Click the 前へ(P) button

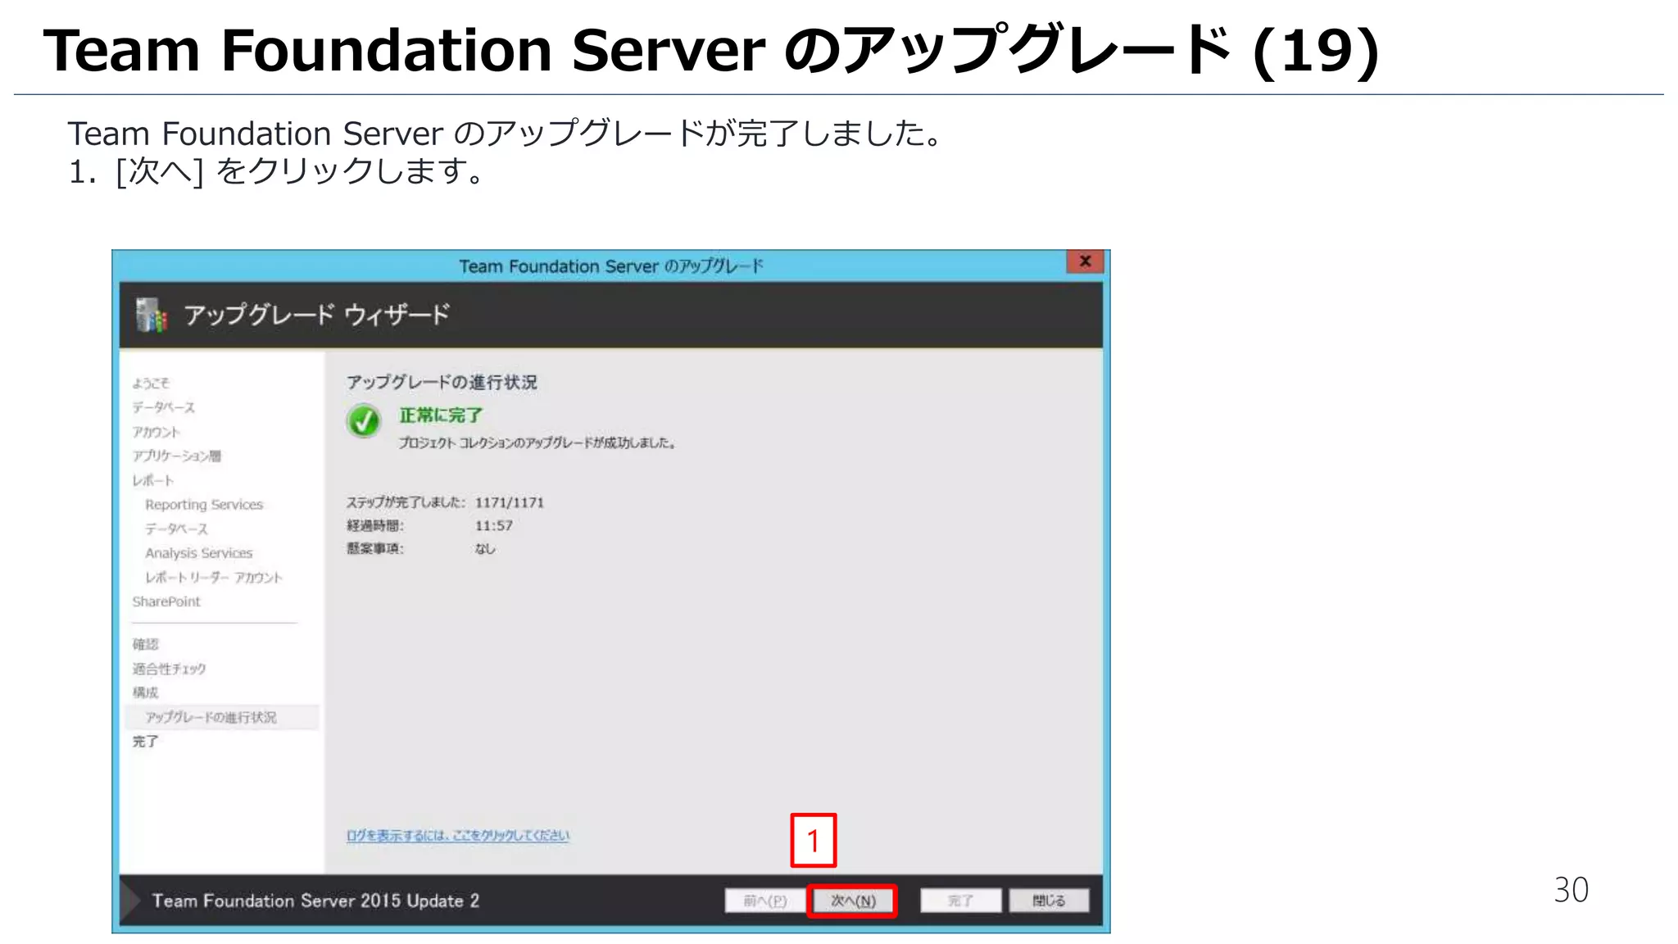tap(764, 901)
